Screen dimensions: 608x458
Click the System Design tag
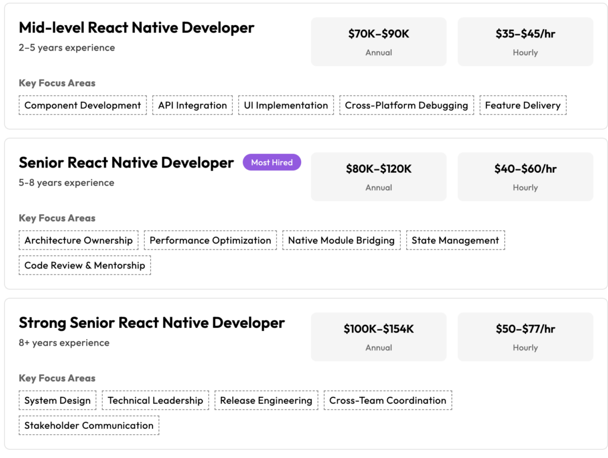58,400
